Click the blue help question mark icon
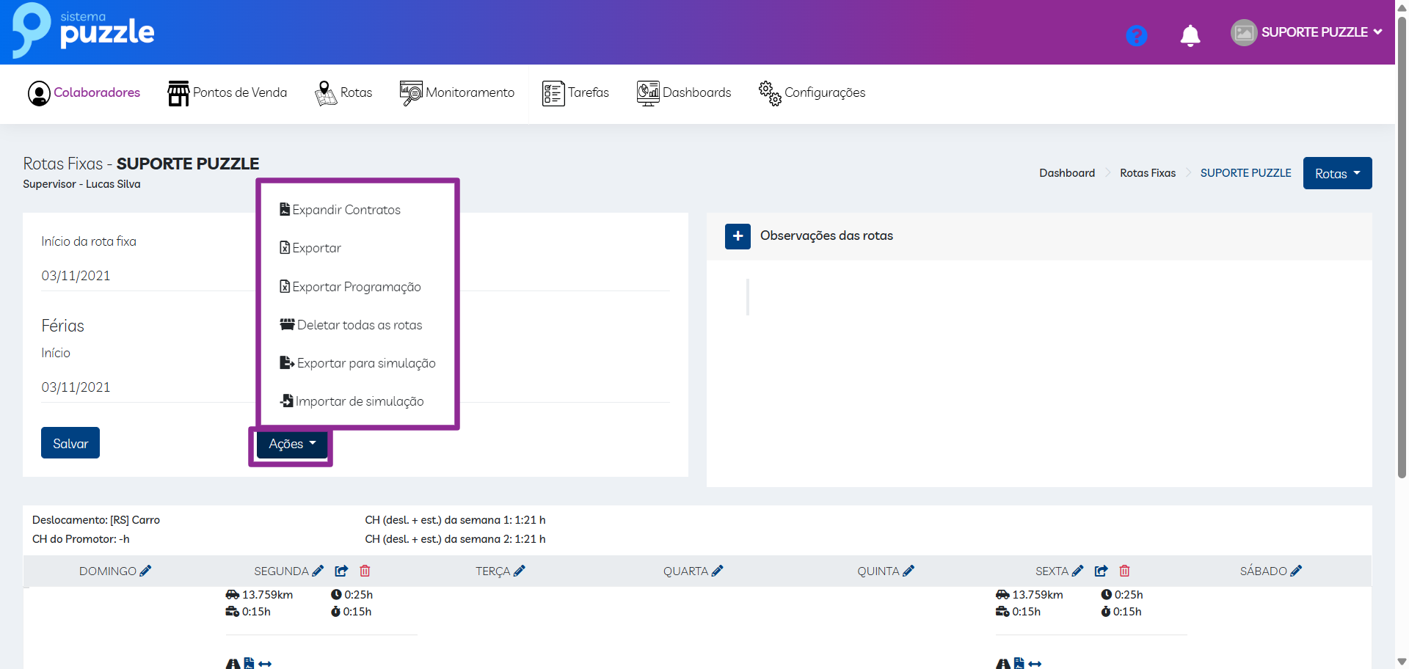 tap(1136, 35)
